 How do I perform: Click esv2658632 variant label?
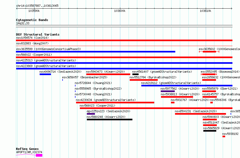(221, 77)
